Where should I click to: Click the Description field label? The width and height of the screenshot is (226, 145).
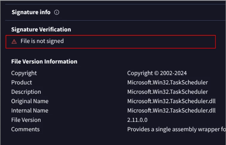point(26,92)
